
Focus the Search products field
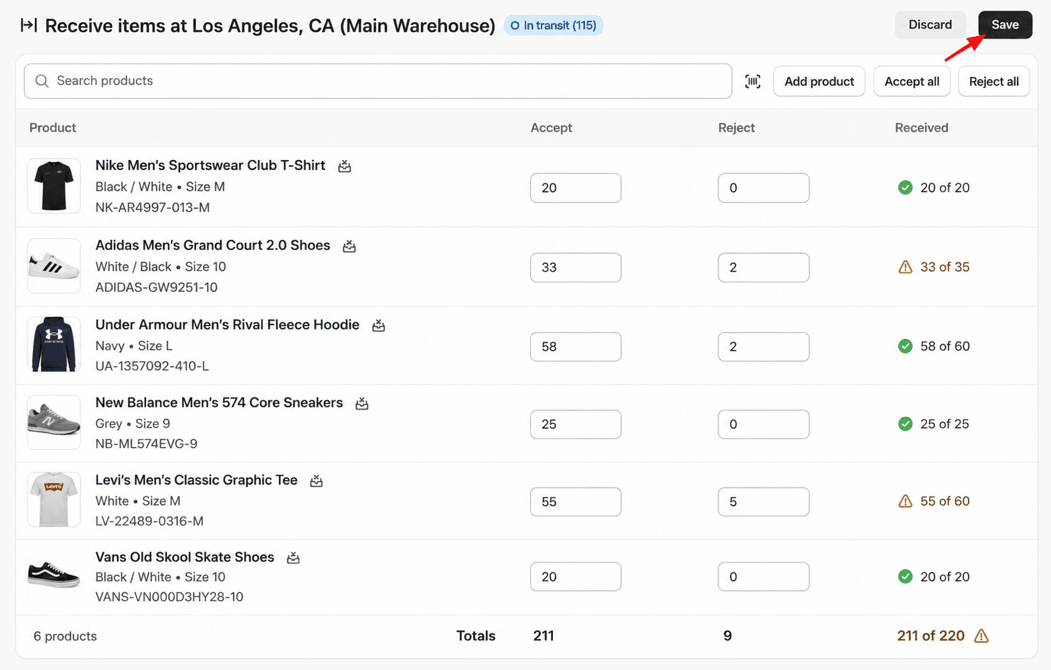point(378,81)
